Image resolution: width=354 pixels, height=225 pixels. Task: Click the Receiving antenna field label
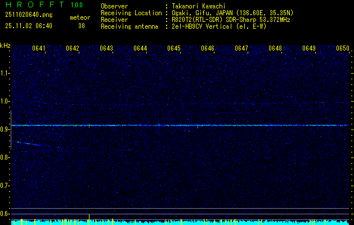point(129,26)
